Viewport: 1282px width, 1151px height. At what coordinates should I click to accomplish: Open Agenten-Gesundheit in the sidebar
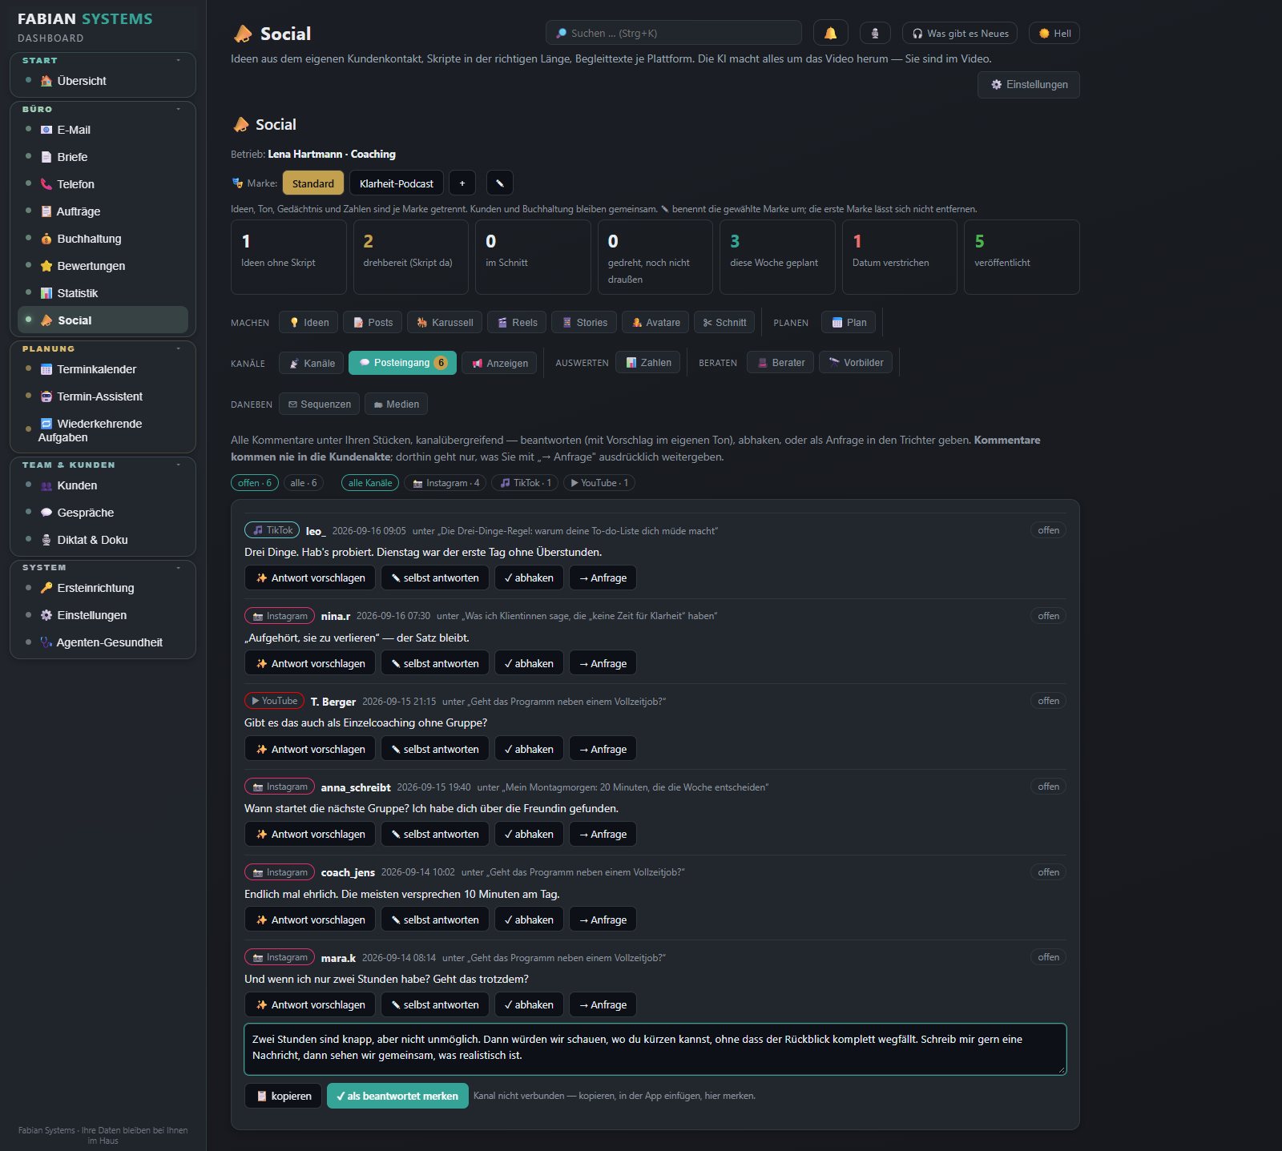[103, 642]
